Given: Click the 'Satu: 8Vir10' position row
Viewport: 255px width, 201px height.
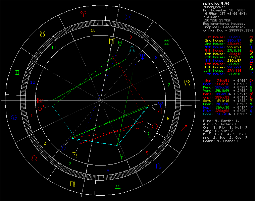Looking at the screenshot, I should point(228,100).
